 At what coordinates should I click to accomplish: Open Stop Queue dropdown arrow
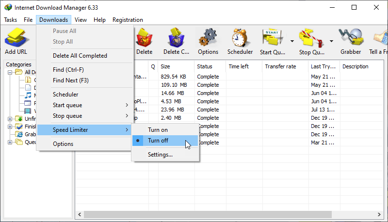[x=331, y=41]
